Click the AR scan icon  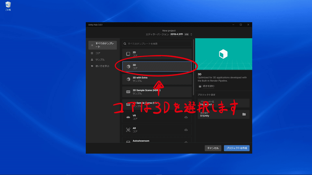(128, 130)
